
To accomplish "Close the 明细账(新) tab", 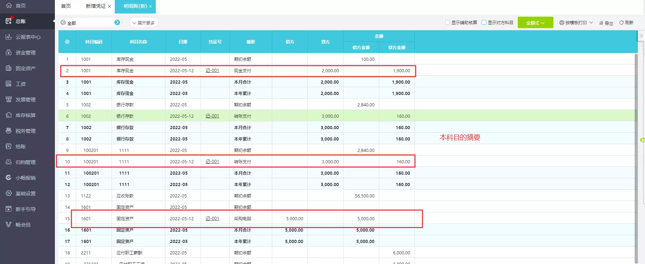I will (x=150, y=6).
